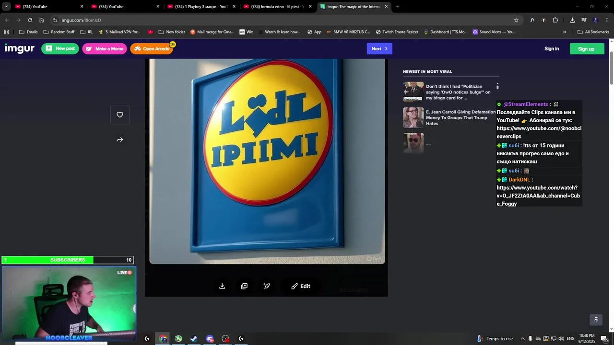Image resolution: width=614 pixels, height=345 pixels.
Task: Click the green Sign up button
Action: click(587, 48)
